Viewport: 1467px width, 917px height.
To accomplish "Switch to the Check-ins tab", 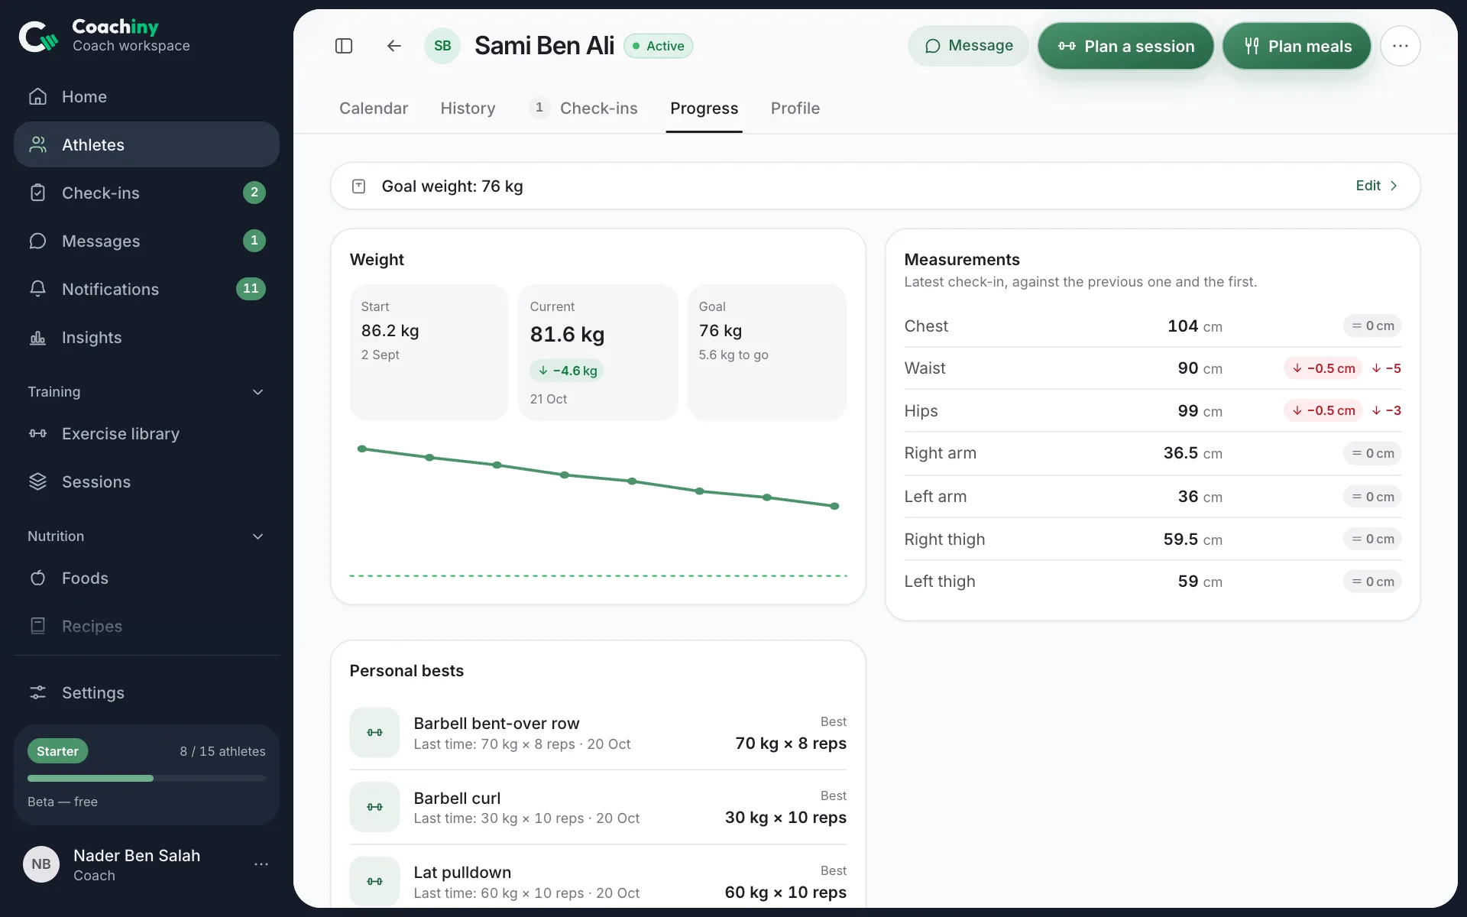I will click(x=584, y=109).
